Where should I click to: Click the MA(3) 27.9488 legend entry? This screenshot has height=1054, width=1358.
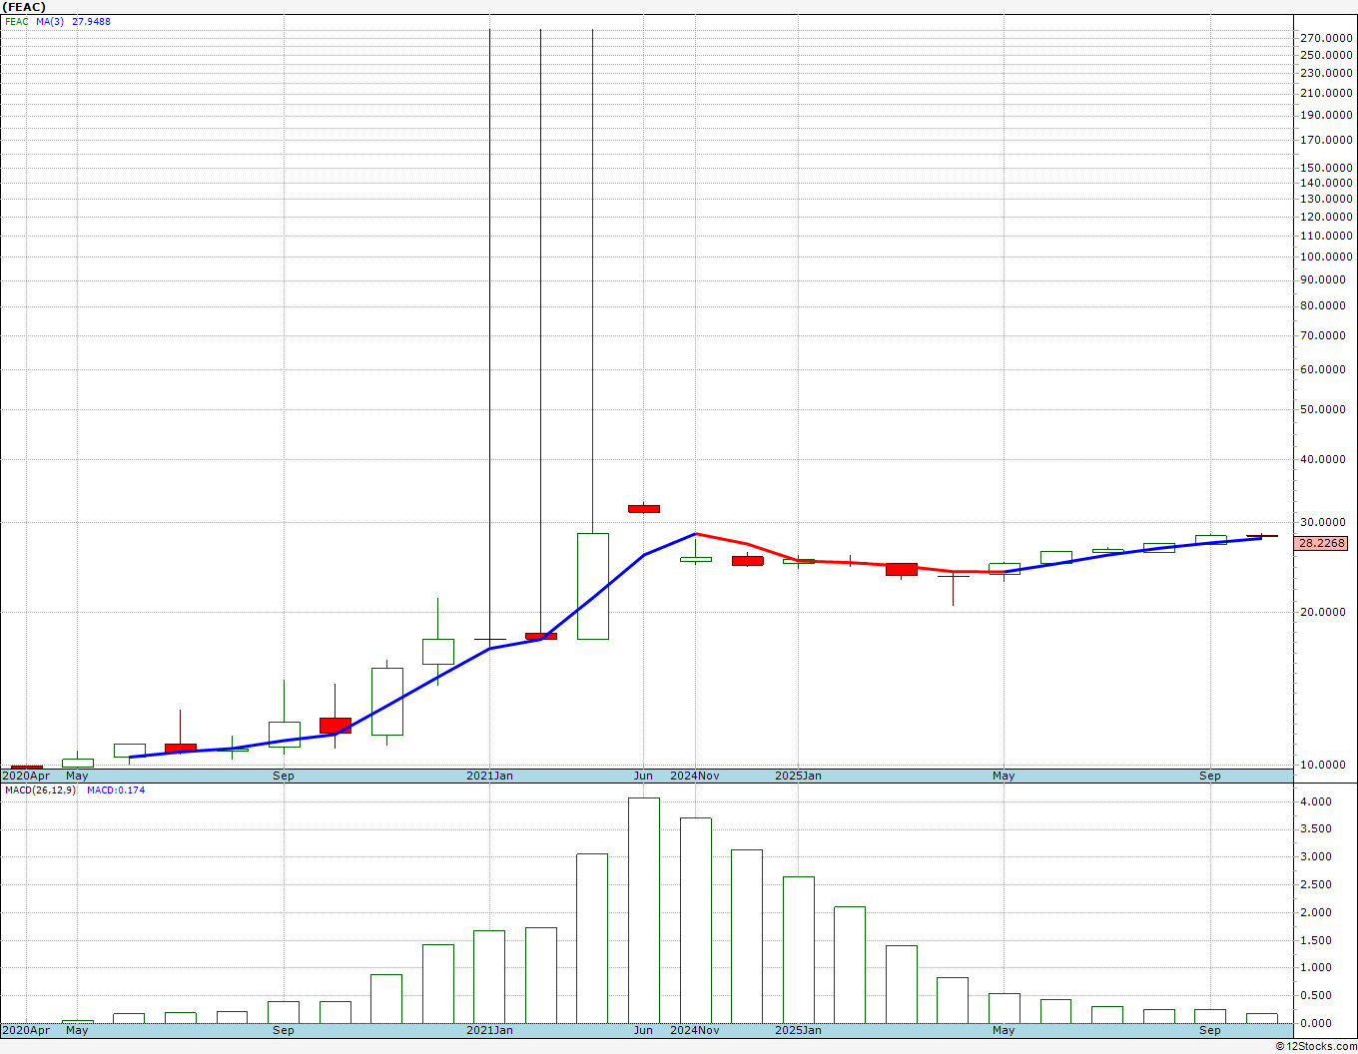74,21
